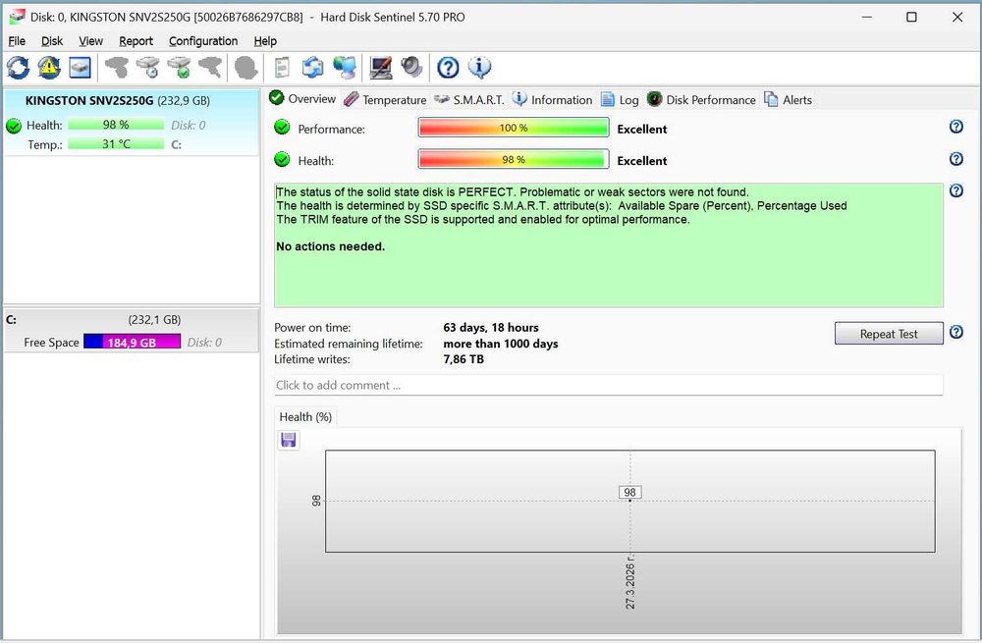Switch to the S.M.A.R.T. tab
The height and width of the screenshot is (643, 982).
coord(469,100)
